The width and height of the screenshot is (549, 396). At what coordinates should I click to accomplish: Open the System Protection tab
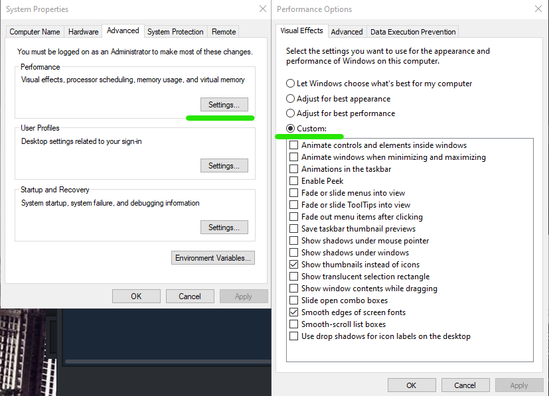[x=175, y=32]
